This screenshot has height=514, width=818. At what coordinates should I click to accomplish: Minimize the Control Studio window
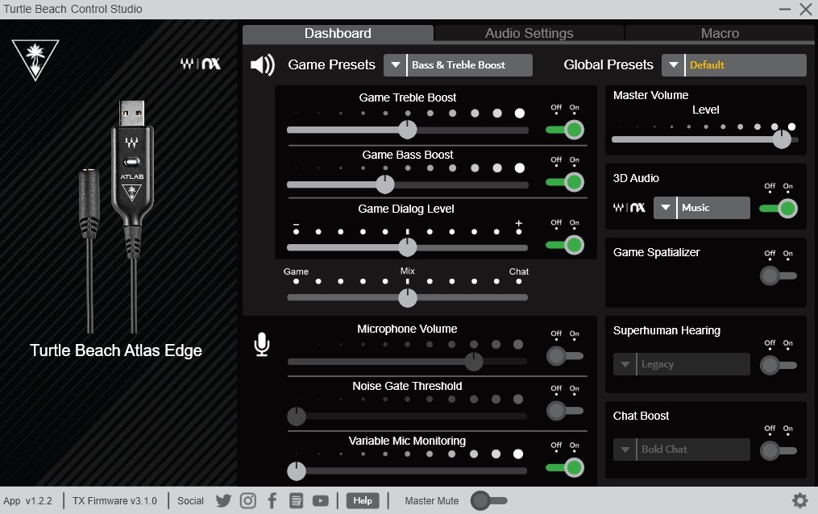pos(785,9)
